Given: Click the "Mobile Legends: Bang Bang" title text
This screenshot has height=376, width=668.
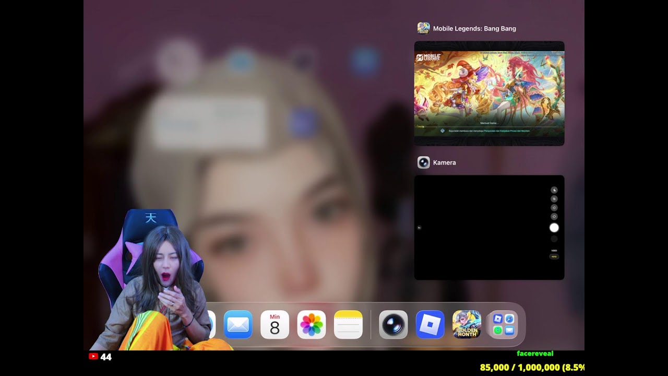Looking at the screenshot, I should pos(474,29).
